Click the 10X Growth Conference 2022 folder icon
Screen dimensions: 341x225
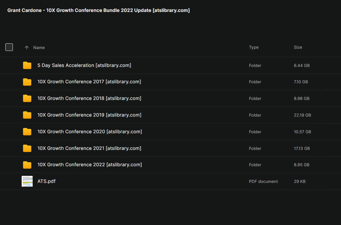pyautogui.click(x=27, y=165)
